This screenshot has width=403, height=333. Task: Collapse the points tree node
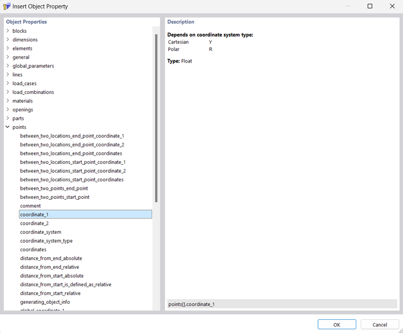[x=8, y=127]
